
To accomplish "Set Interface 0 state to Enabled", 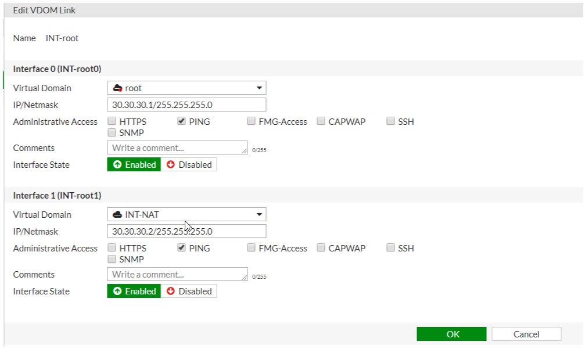I will [x=134, y=165].
